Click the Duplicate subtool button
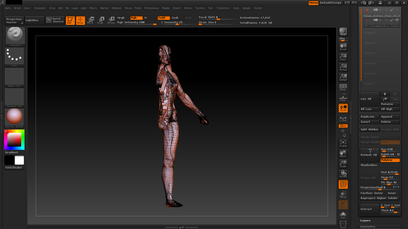 click(369, 117)
